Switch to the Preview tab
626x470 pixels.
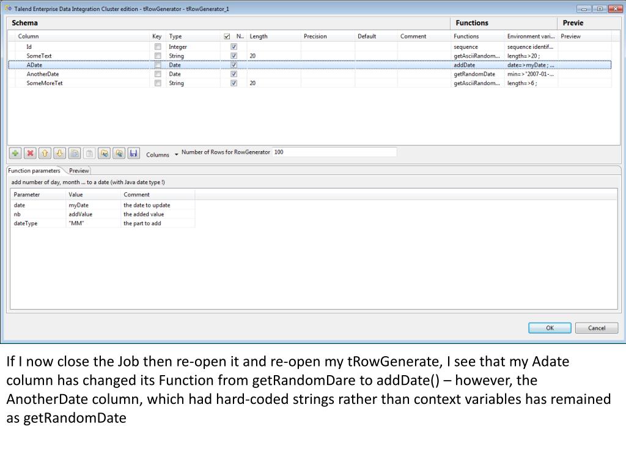(x=79, y=171)
